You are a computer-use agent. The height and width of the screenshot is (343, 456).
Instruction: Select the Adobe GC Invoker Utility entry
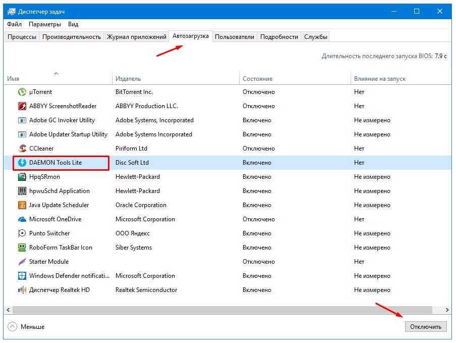62,120
